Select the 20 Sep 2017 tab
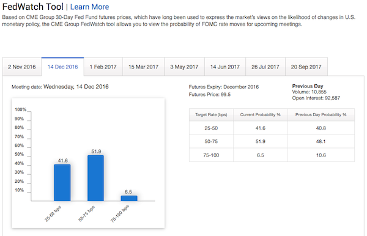The width and height of the screenshot is (367, 236). [306, 67]
